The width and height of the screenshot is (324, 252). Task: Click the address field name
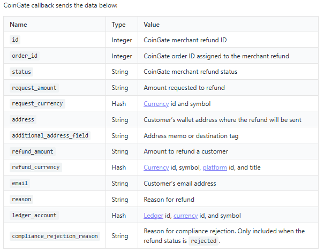[x=23, y=120]
